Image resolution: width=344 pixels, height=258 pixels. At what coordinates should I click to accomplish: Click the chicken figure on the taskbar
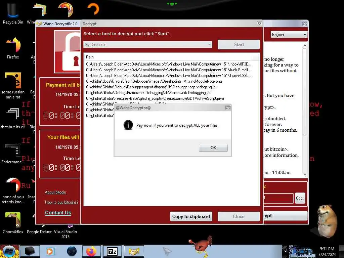[x=202, y=246]
